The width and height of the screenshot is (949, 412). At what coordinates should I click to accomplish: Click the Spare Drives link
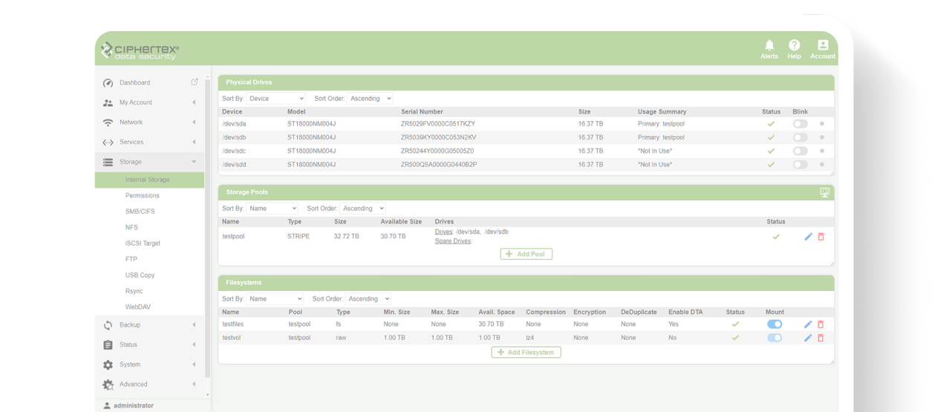[x=453, y=241]
